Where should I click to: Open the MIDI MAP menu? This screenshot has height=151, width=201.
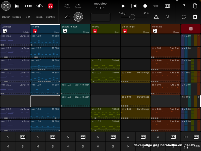(x=184, y=17)
